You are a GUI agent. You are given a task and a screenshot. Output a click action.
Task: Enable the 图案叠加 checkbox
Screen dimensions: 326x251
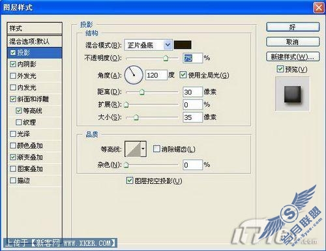pos(13,169)
